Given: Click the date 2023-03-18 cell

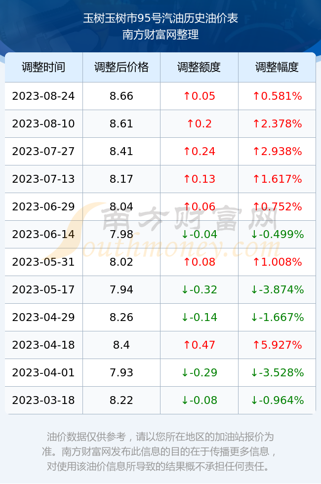Looking at the screenshot, I should (x=44, y=400).
